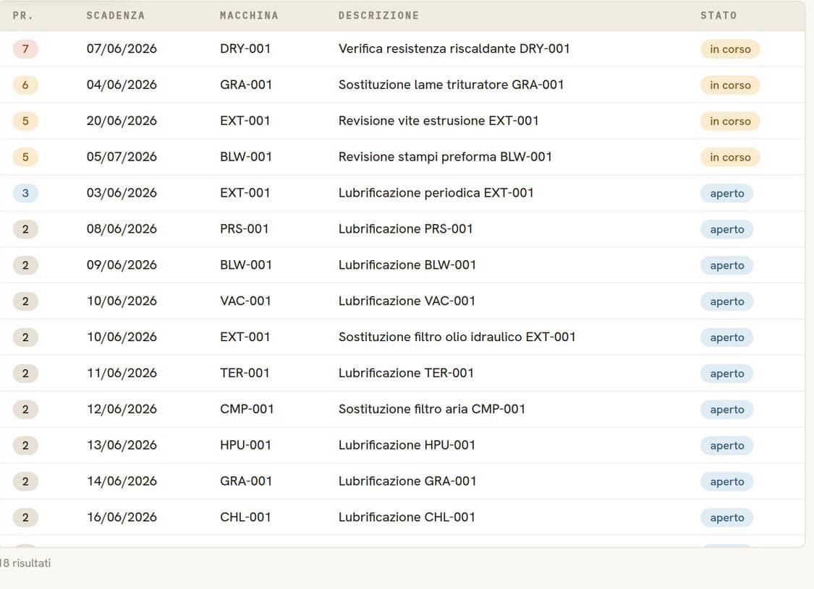Click machine cell TER-001
814x589 pixels.
[245, 373]
